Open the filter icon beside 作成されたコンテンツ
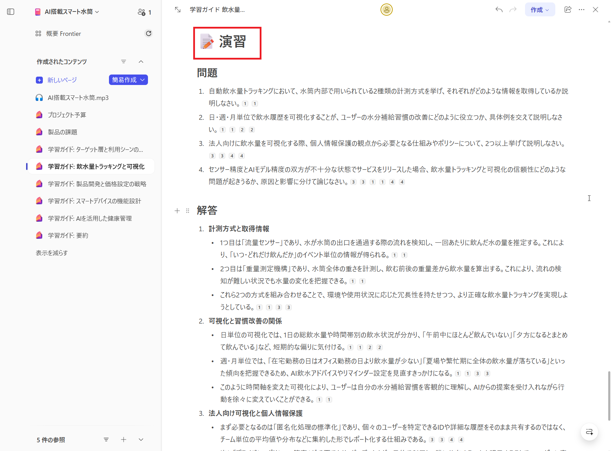This screenshot has height=451, width=611. 124,61
